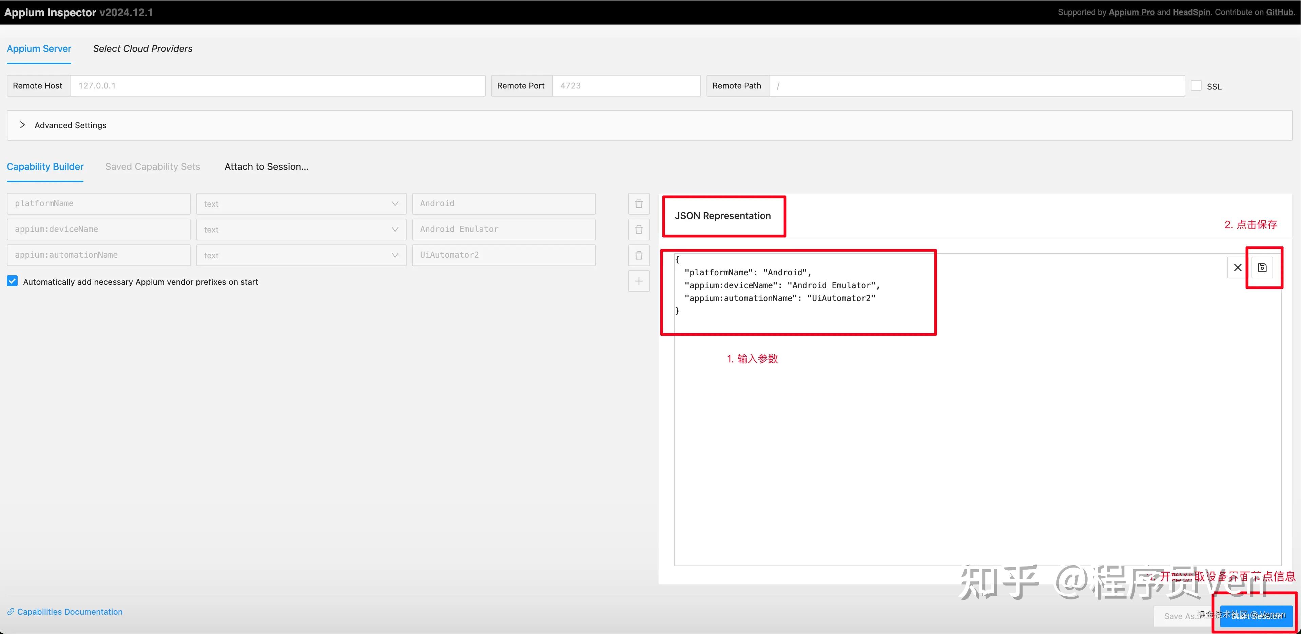Delete the platformName capability row
This screenshot has width=1301, height=634.
tap(638, 204)
